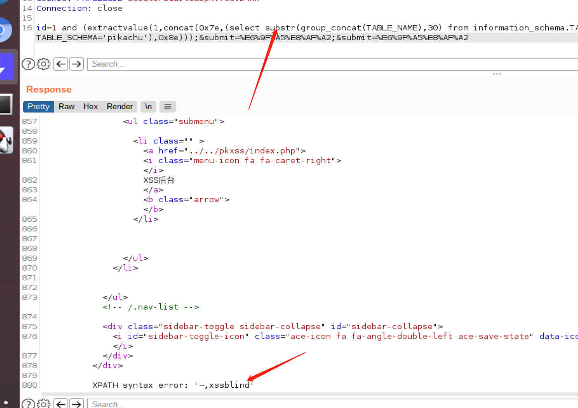Click the sidebar-toggle-icon i tag line
This screenshot has width=578, height=408.
pyautogui.click(x=345, y=336)
